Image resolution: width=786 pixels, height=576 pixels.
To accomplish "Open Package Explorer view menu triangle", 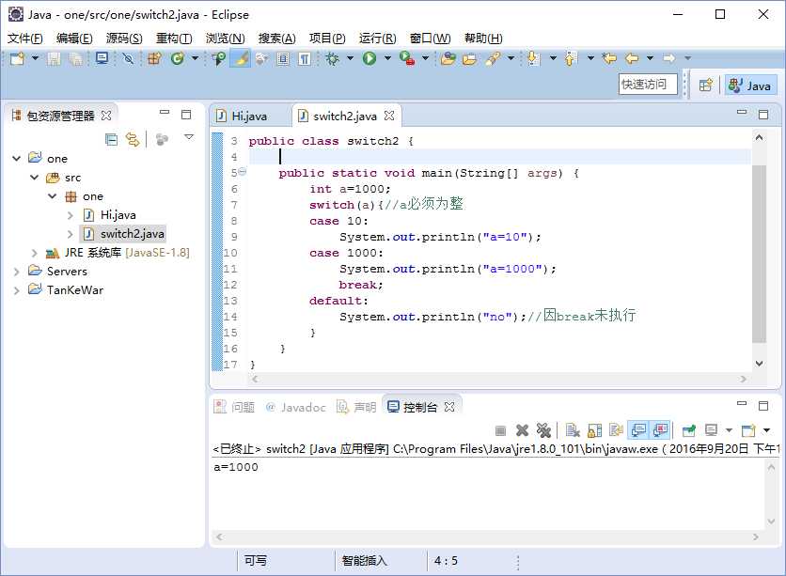I will coord(189,137).
